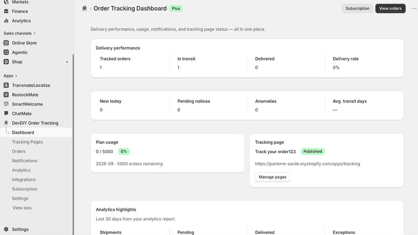This screenshot has width=418, height=235.
Task: Click the "Order Tracking Dashboard" page title
Action: click(130, 8)
